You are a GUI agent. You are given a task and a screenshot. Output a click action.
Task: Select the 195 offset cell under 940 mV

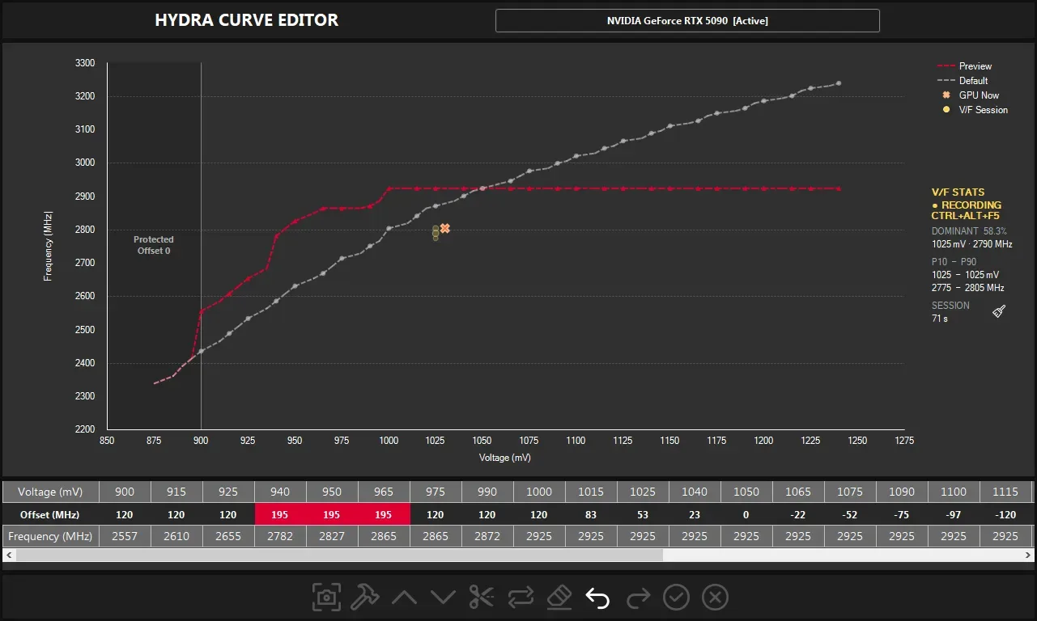pos(280,514)
